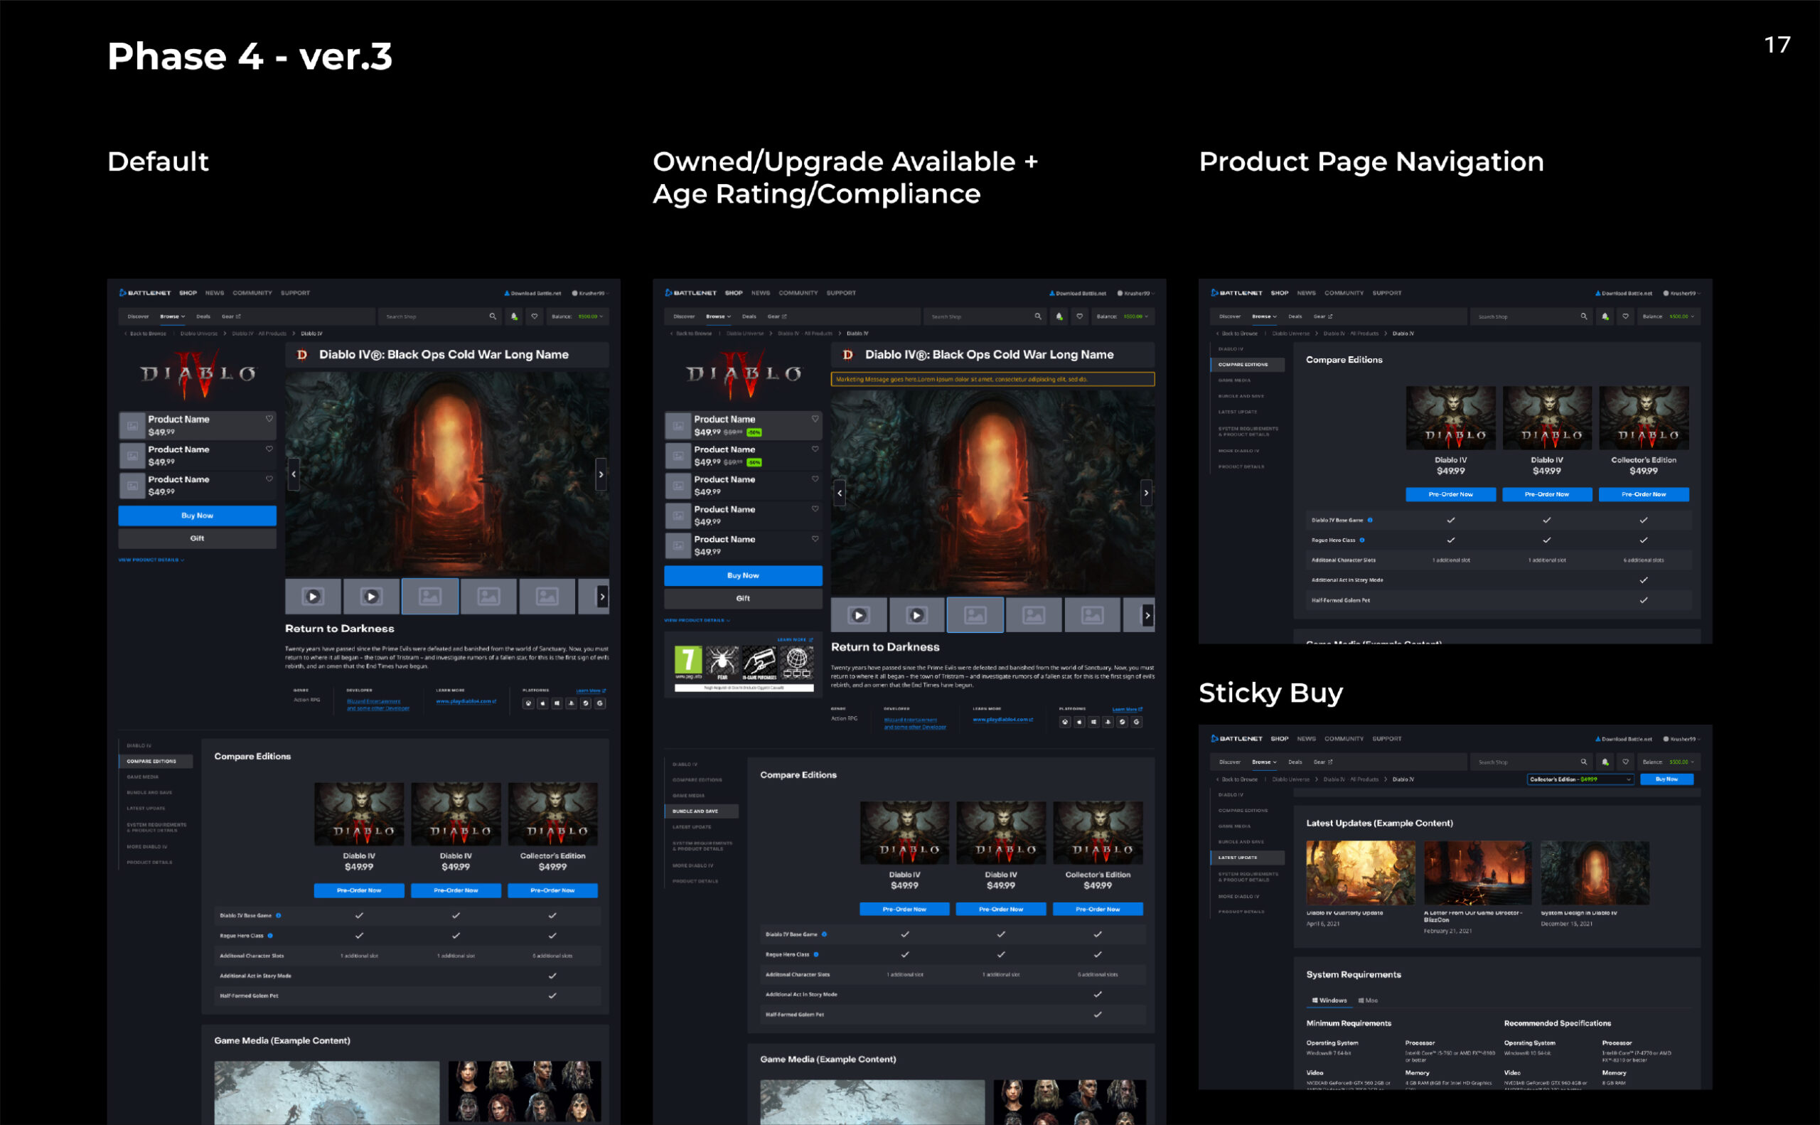Click Back to Browse in Sticky Buy mockup
Viewport: 1820px width, 1125px height.
1238,779
